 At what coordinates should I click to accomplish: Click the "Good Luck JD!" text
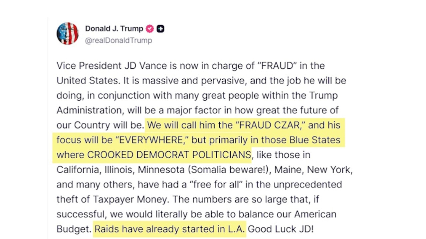[280, 229]
